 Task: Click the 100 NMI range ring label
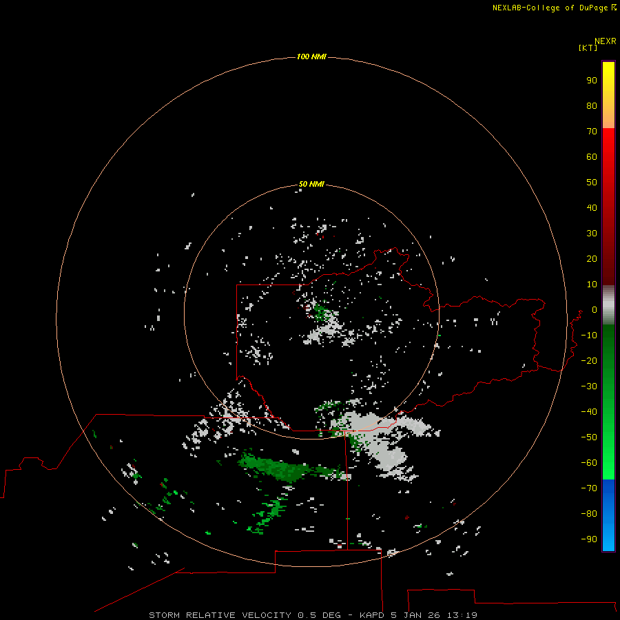pyautogui.click(x=311, y=56)
